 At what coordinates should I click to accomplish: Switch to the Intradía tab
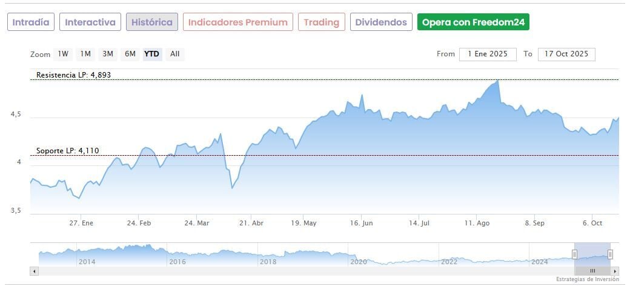[x=31, y=22]
